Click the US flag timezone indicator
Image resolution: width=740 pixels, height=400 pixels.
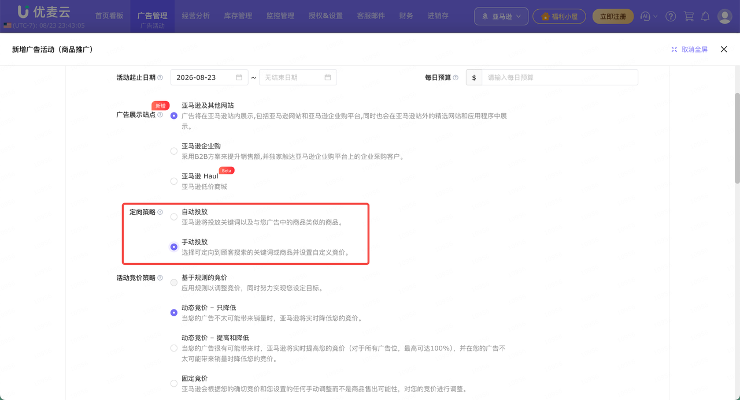(7, 25)
